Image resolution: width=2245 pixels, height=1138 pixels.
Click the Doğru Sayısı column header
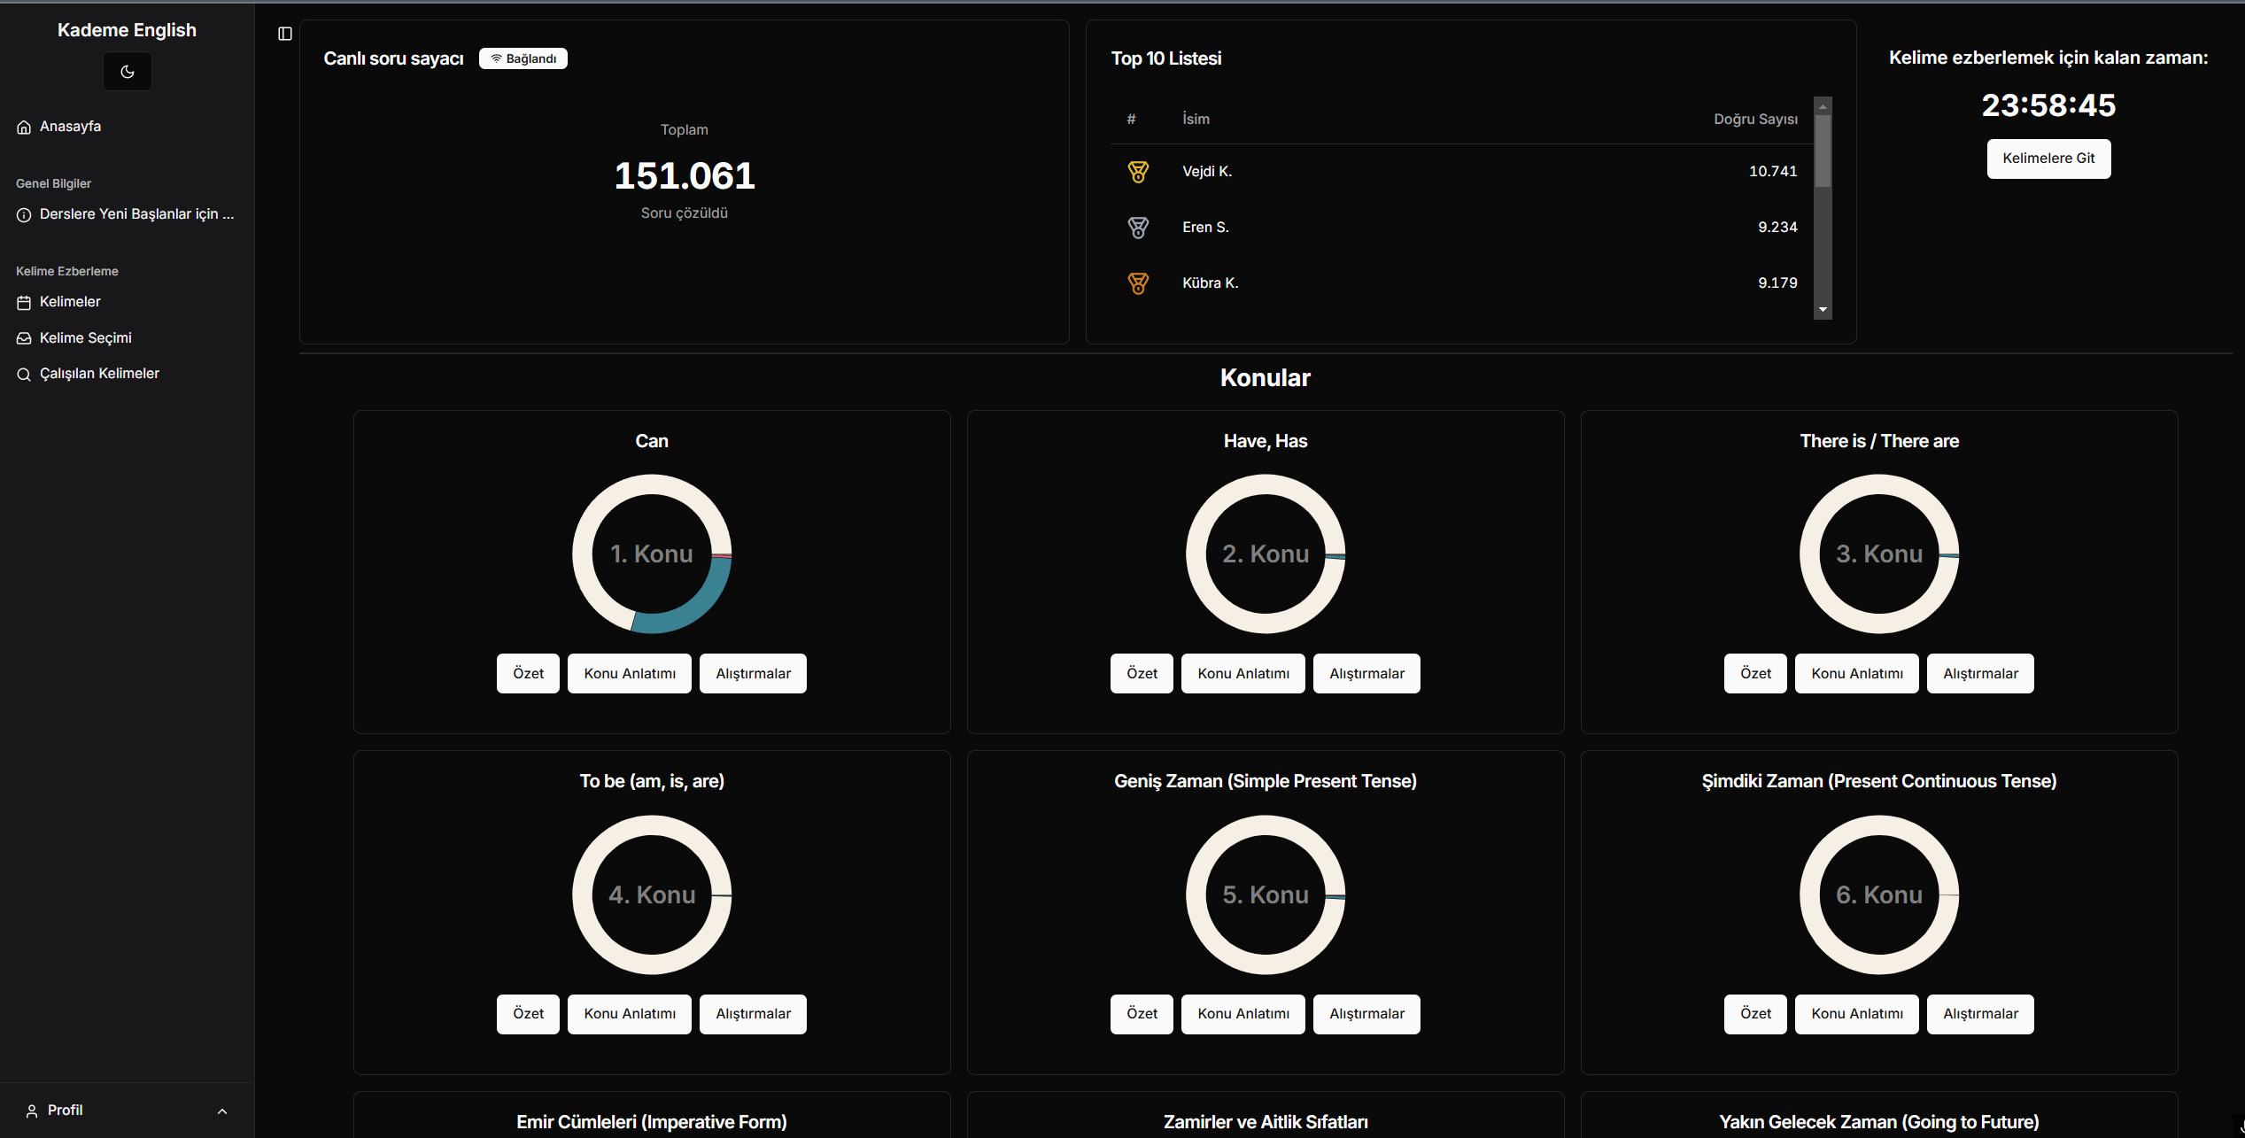1755,119
